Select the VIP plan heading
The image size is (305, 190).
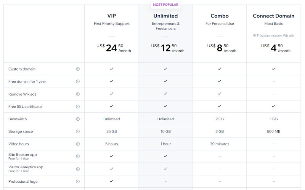click(112, 16)
